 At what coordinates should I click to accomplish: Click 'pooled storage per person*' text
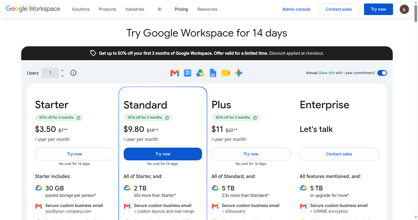coord(71,195)
